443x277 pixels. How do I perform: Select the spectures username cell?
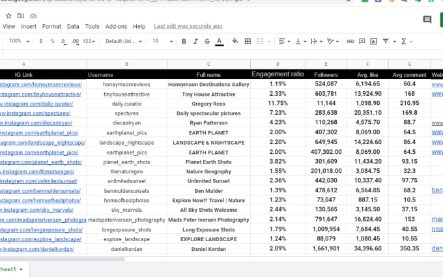pyautogui.click(x=126, y=113)
